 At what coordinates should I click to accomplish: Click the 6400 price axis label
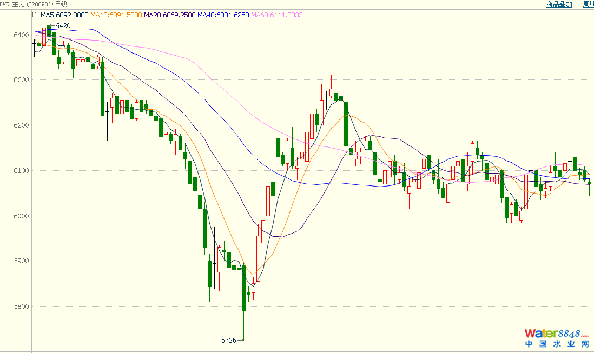[22, 35]
